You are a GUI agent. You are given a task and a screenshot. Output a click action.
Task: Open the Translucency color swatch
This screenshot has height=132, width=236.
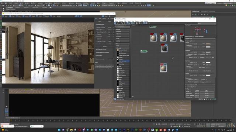(x=208, y=47)
